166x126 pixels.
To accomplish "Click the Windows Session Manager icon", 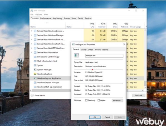I will click(35, 83).
